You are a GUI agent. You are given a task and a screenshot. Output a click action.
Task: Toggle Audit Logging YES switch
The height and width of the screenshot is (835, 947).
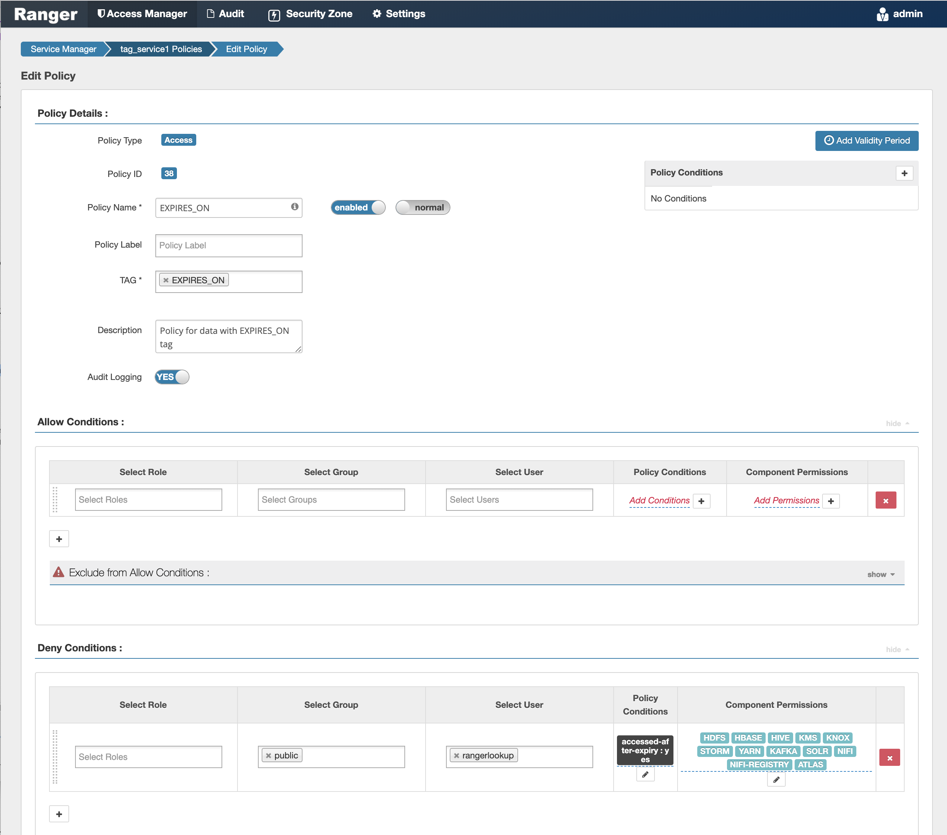[172, 377]
